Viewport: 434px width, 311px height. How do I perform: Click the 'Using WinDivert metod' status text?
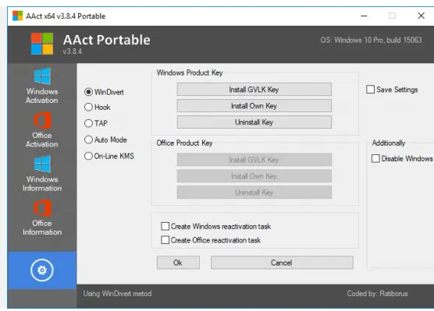117,294
